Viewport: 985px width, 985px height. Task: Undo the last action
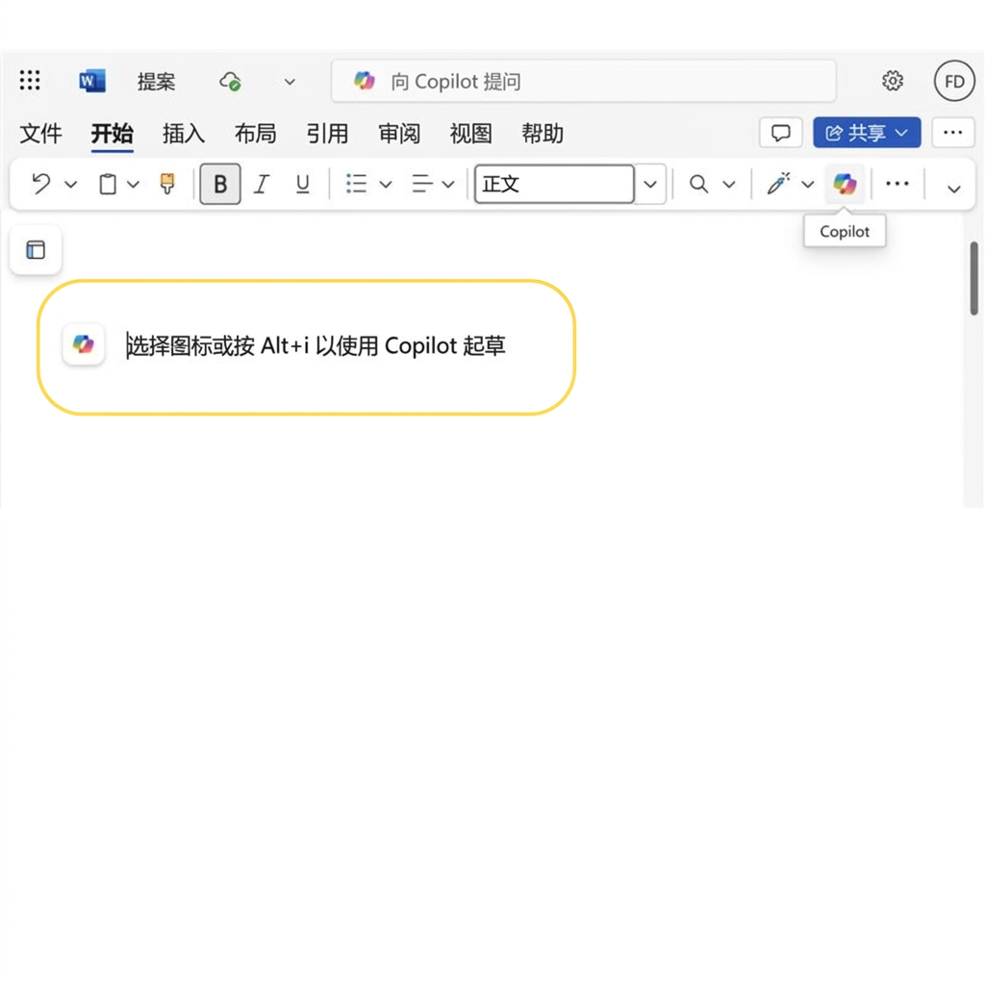click(41, 184)
